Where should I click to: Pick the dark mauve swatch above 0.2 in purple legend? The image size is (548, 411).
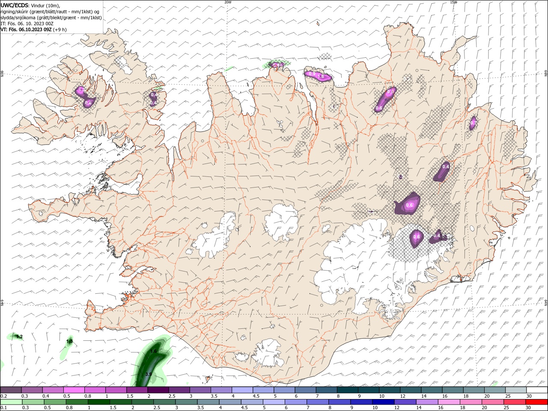point(11,390)
